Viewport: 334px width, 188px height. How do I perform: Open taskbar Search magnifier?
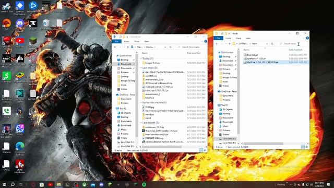[x=13, y=184]
